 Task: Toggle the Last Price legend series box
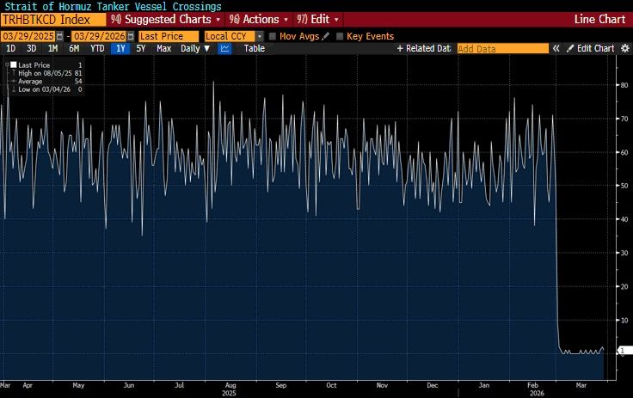14,65
